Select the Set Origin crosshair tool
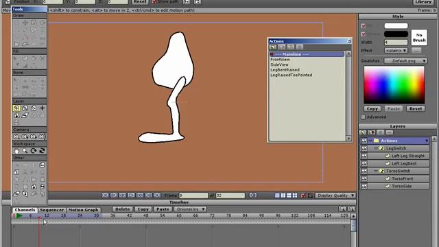Image resolution: width=439 pixels, height=247 pixels. click(x=42, y=108)
